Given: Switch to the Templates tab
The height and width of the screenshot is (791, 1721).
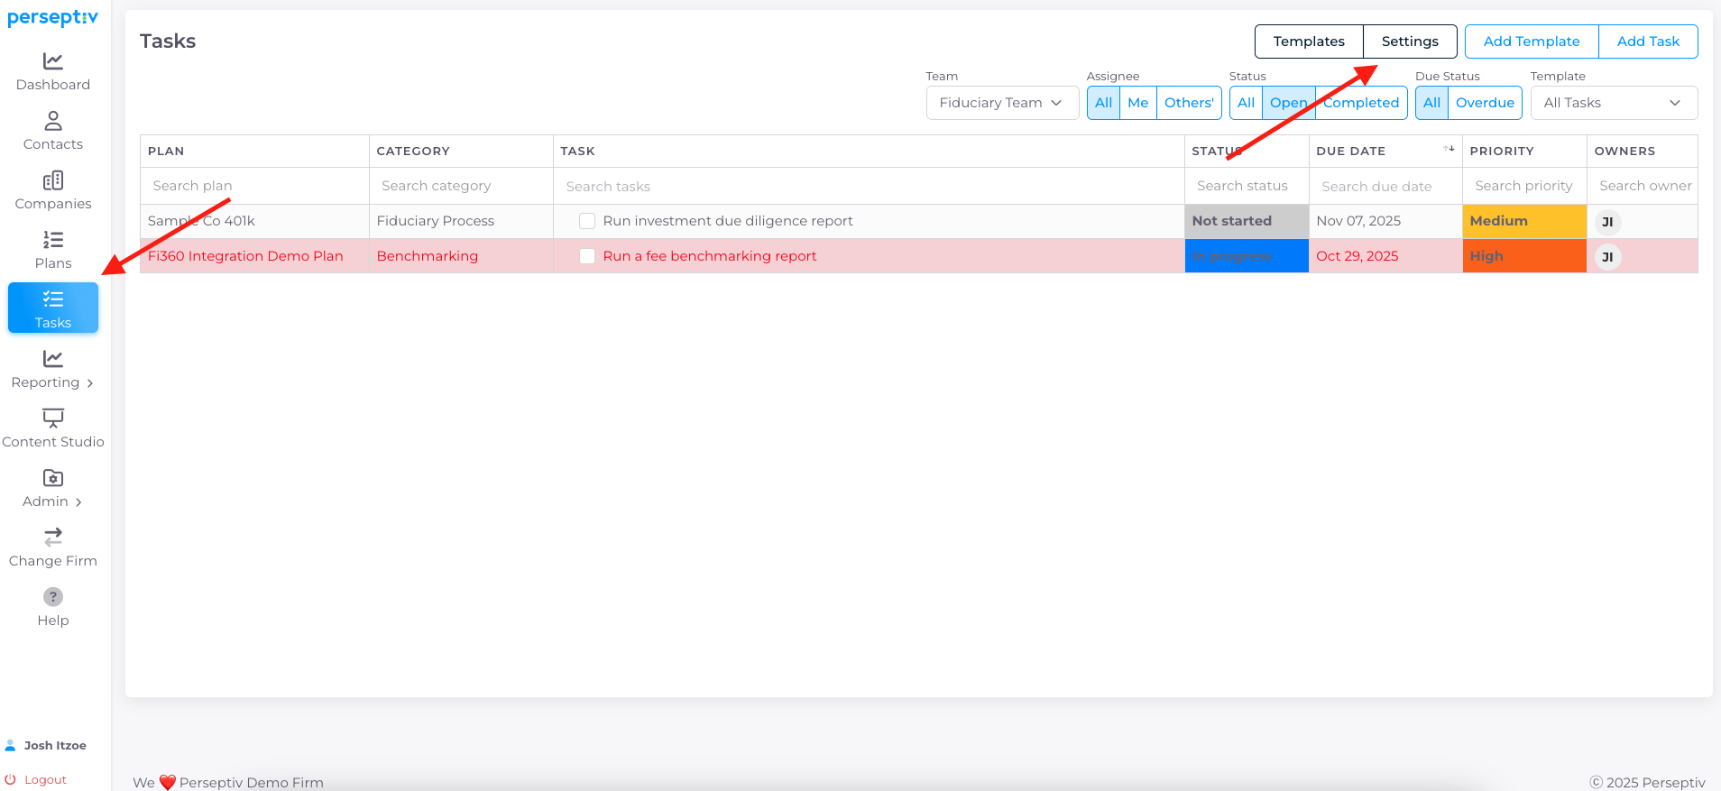Looking at the screenshot, I should [1309, 41].
